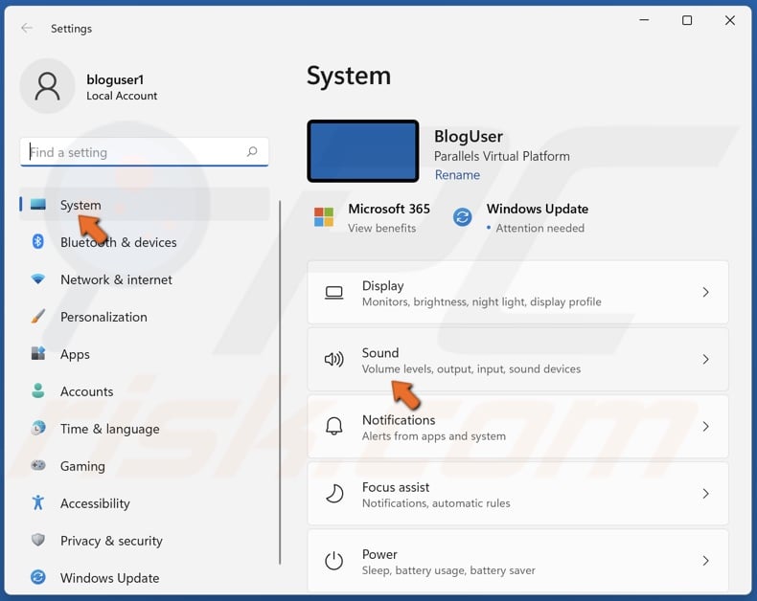Expand Sound settings via its chevron
Image resolution: width=757 pixels, height=601 pixels.
click(x=706, y=359)
